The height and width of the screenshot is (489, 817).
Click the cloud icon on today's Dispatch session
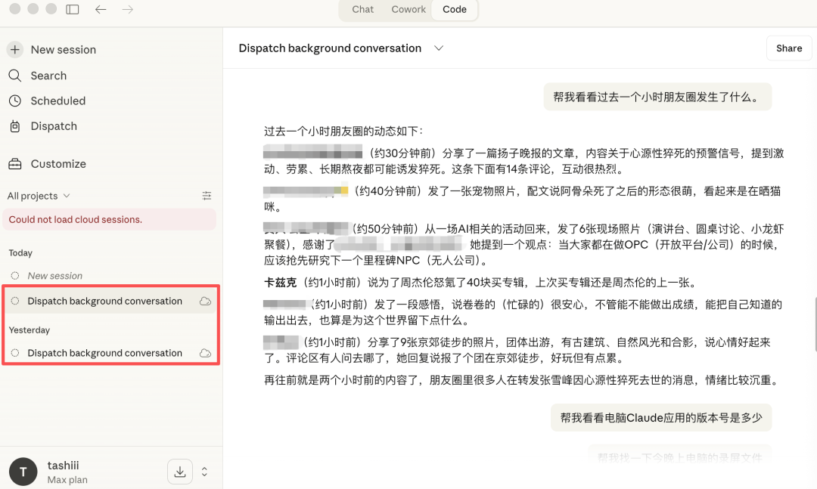pyautogui.click(x=205, y=301)
